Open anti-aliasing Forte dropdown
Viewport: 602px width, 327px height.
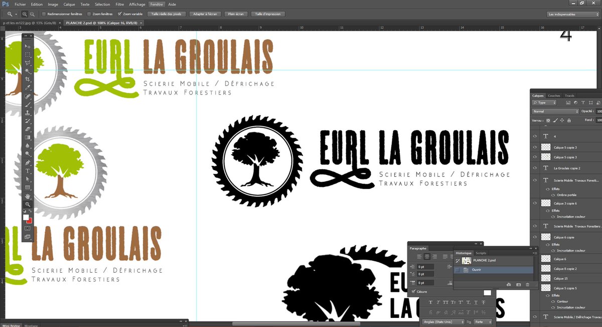(483, 321)
